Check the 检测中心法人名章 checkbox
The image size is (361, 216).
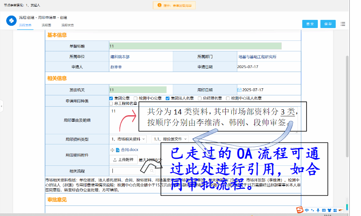pyautogui.click(x=228, y=98)
